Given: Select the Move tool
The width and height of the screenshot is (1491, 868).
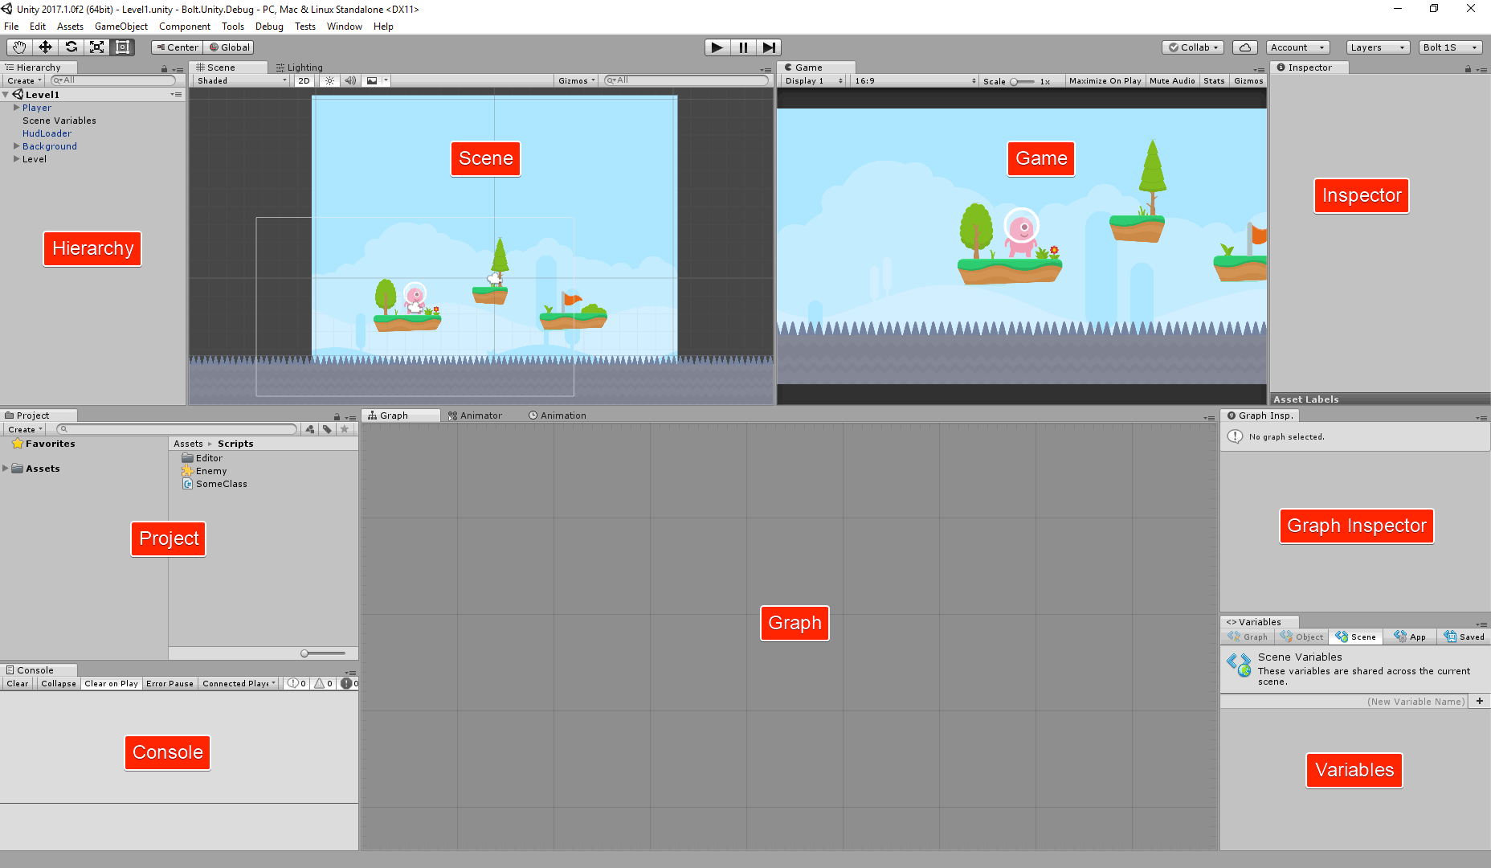Looking at the screenshot, I should (45, 47).
